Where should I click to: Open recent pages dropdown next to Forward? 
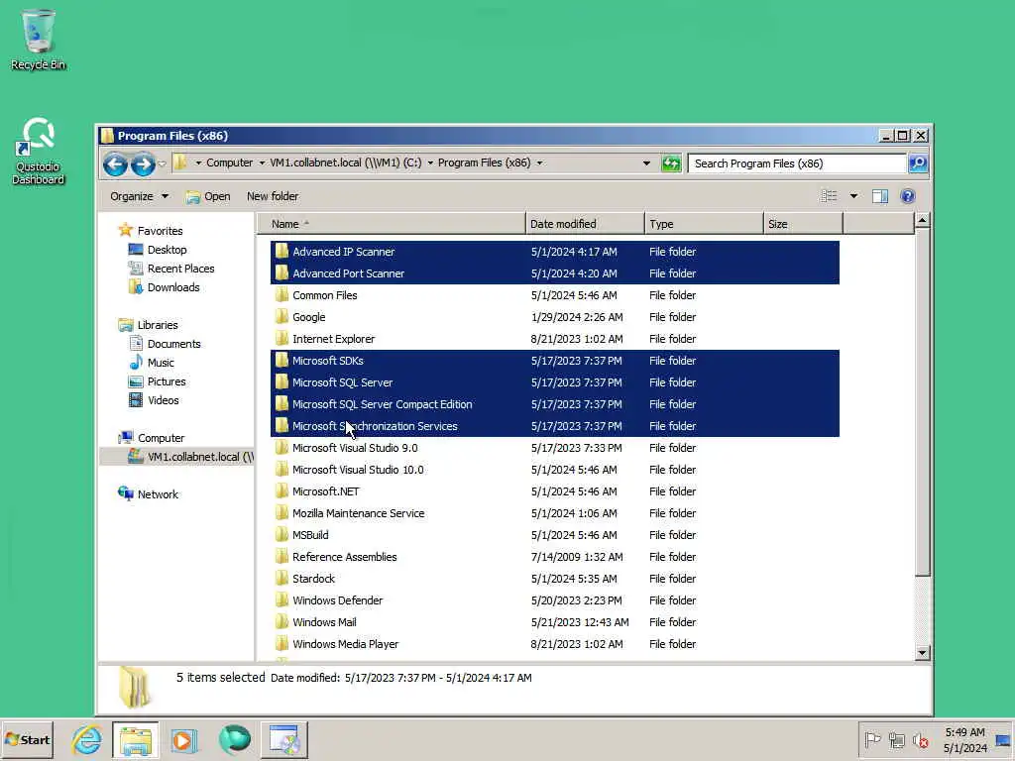click(162, 163)
